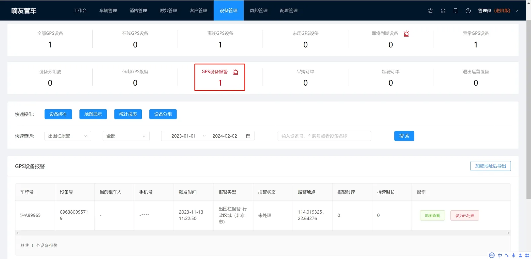Click the end date 2024-02-02 field
531x259 pixels.
(x=225, y=136)
